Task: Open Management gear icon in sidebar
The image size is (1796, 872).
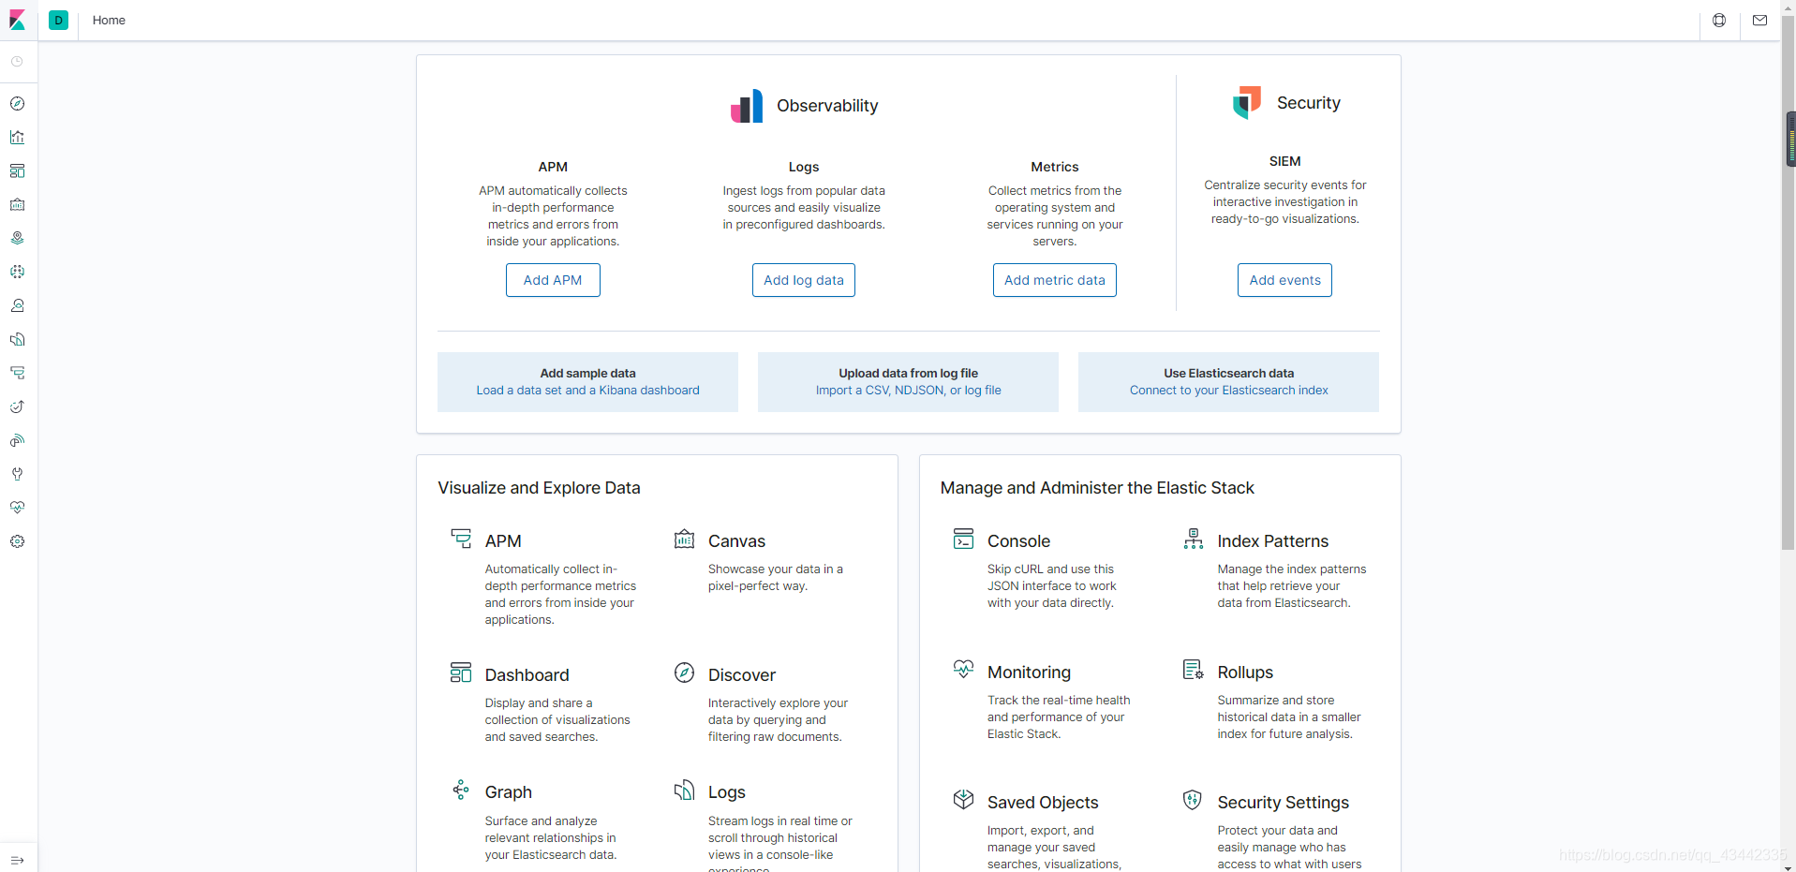Action: tap(17, 542)
